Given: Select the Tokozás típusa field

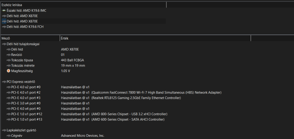Looking at the screenshot, I should click(22, 60).
